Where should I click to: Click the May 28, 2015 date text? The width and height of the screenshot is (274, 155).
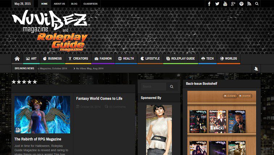[22, 4]
